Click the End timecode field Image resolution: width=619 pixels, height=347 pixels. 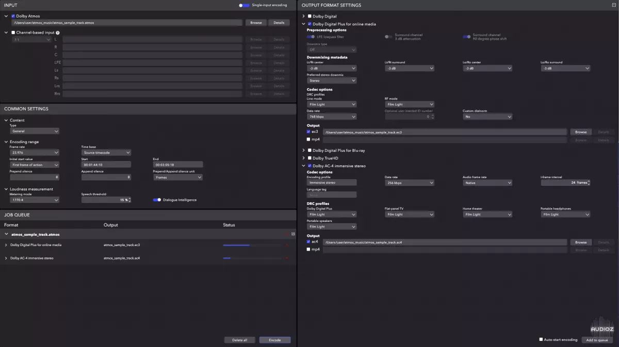[178, 165]
